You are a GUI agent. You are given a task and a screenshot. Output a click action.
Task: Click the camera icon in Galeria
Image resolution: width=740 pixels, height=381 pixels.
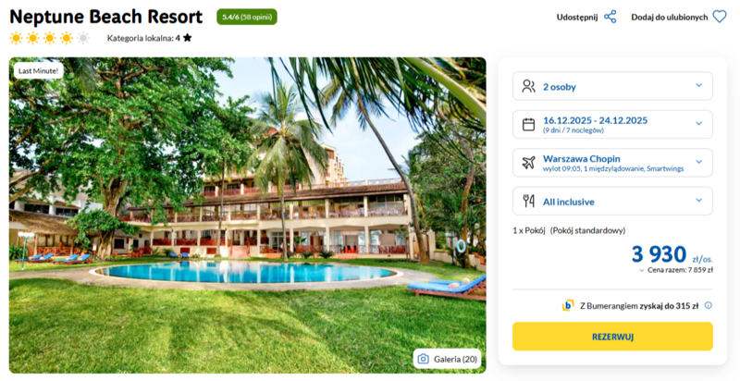pos(424,359)
